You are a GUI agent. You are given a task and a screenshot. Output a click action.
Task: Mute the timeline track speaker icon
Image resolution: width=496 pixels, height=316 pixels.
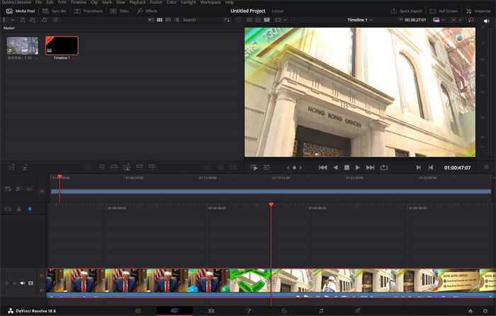point(23,283)
